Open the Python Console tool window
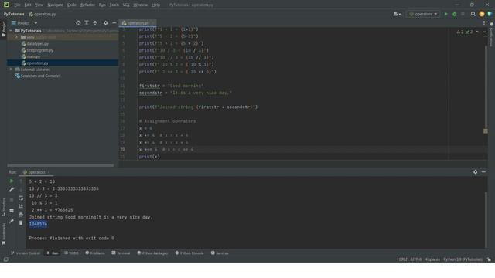This screenshot has width=495, height=278. [189, 253]
